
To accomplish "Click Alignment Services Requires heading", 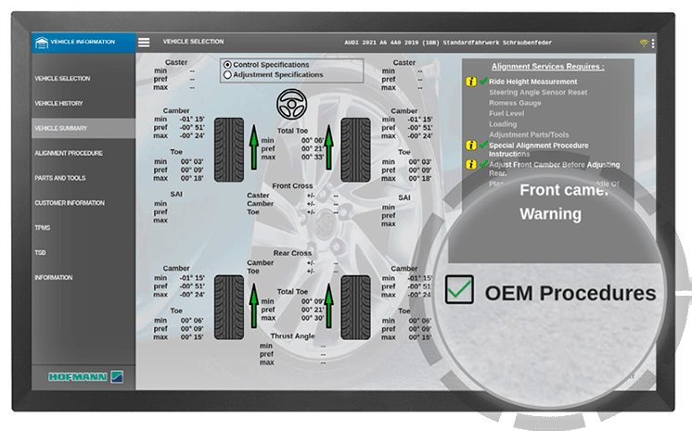I will (547, 67).
